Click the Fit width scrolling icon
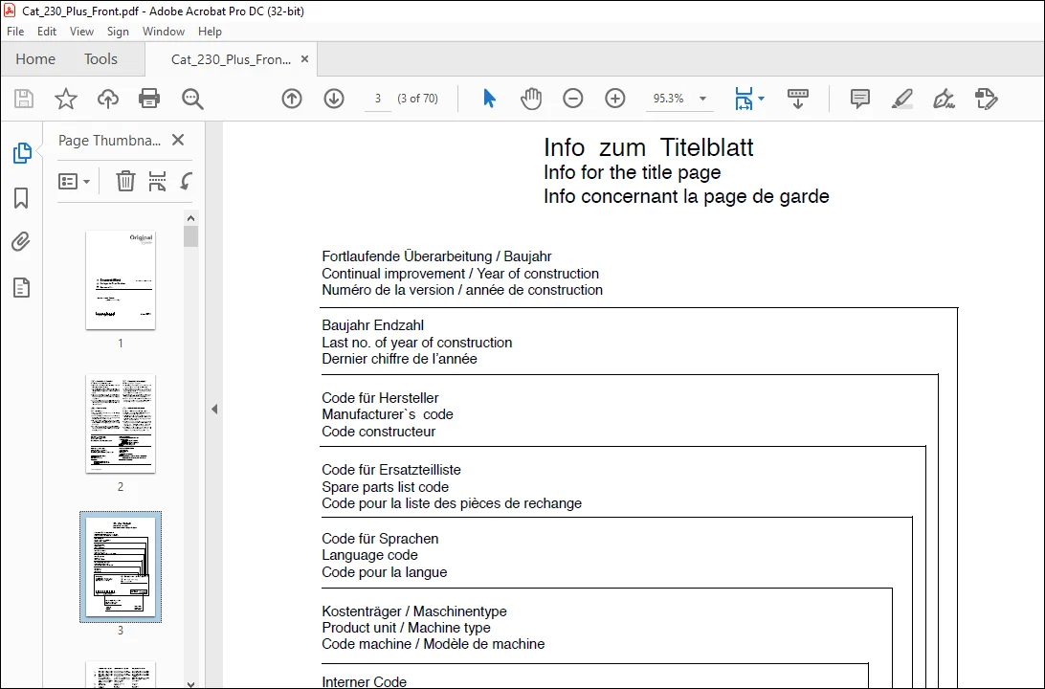Screen dimensions: 1045x689 click(x=744, y=99)
